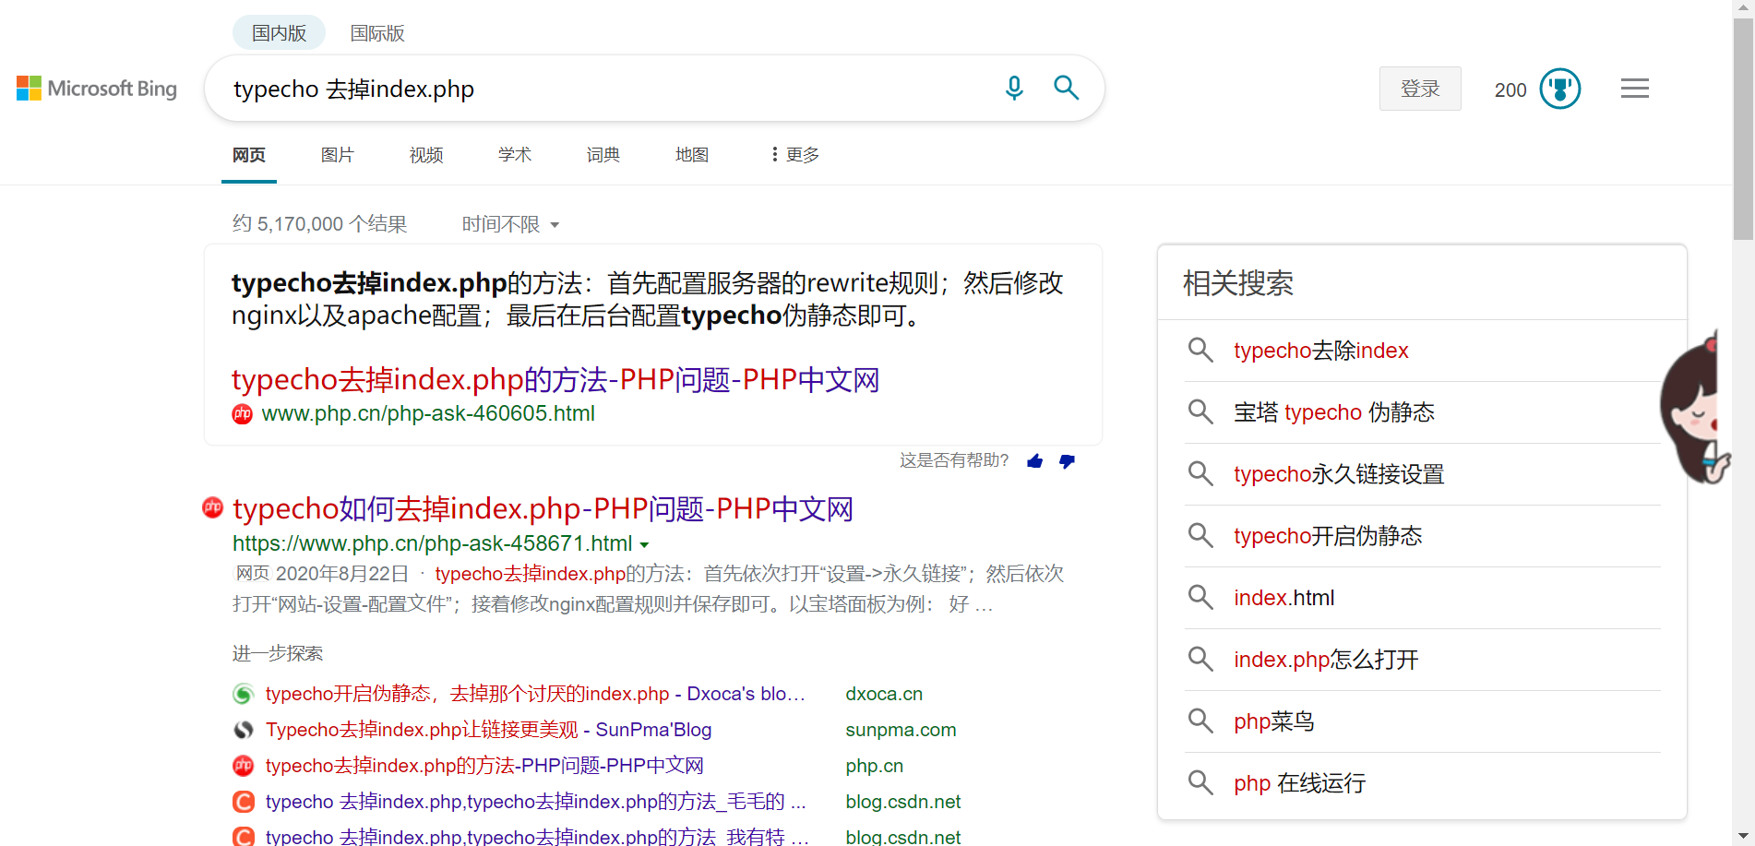Click the 200 rewards points count

[1510, 89]
